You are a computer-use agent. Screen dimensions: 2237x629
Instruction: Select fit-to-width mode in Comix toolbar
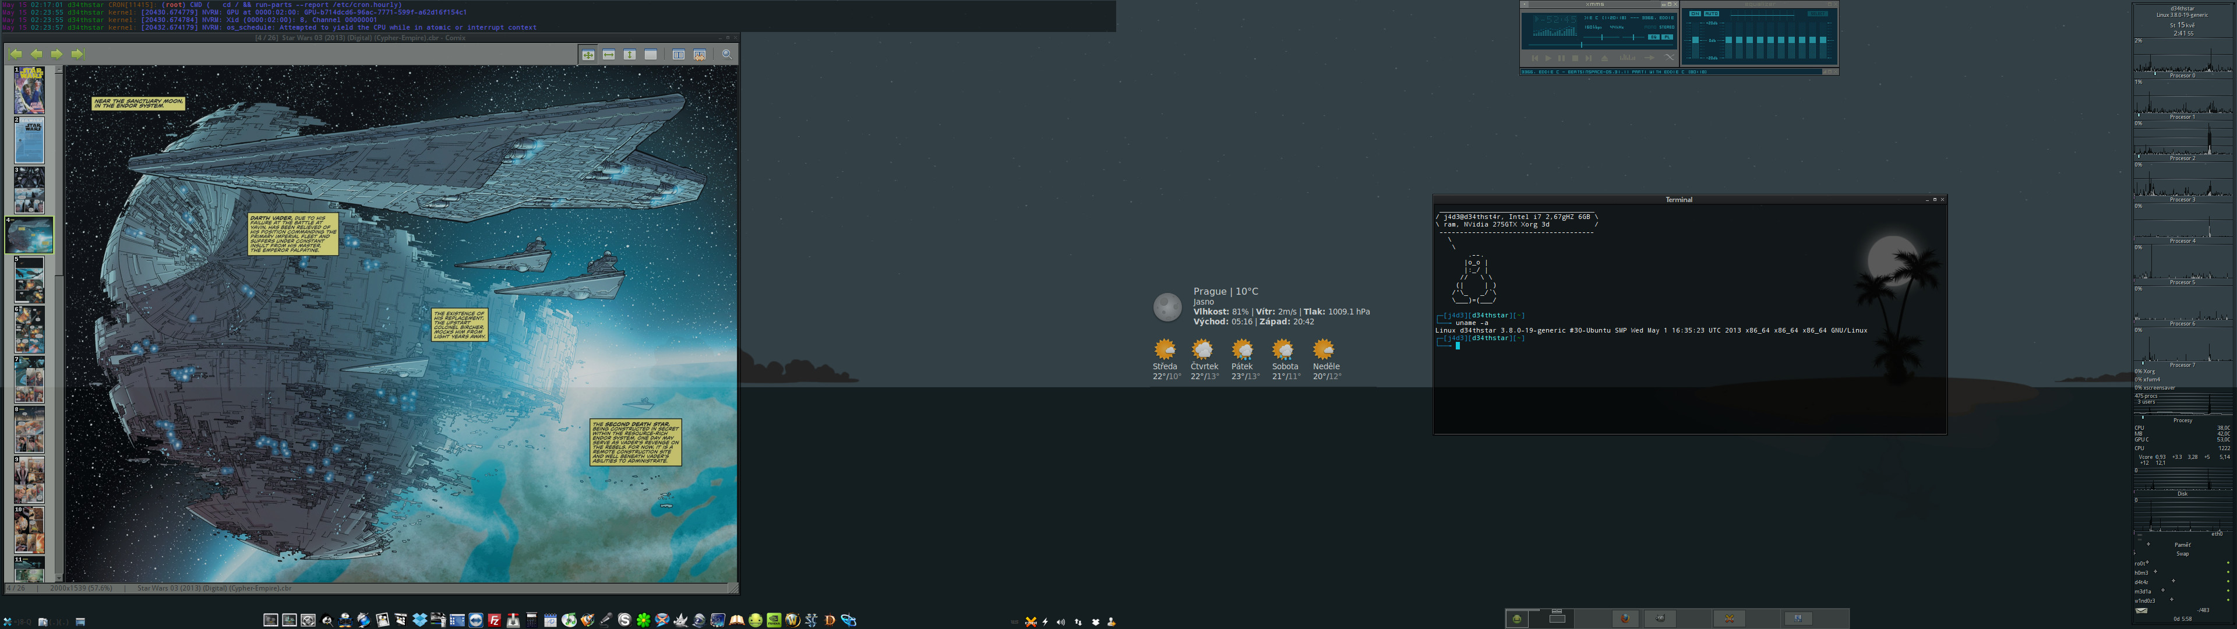click(609, 55)
